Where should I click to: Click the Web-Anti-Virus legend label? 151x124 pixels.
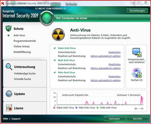[x=108, y=107]
